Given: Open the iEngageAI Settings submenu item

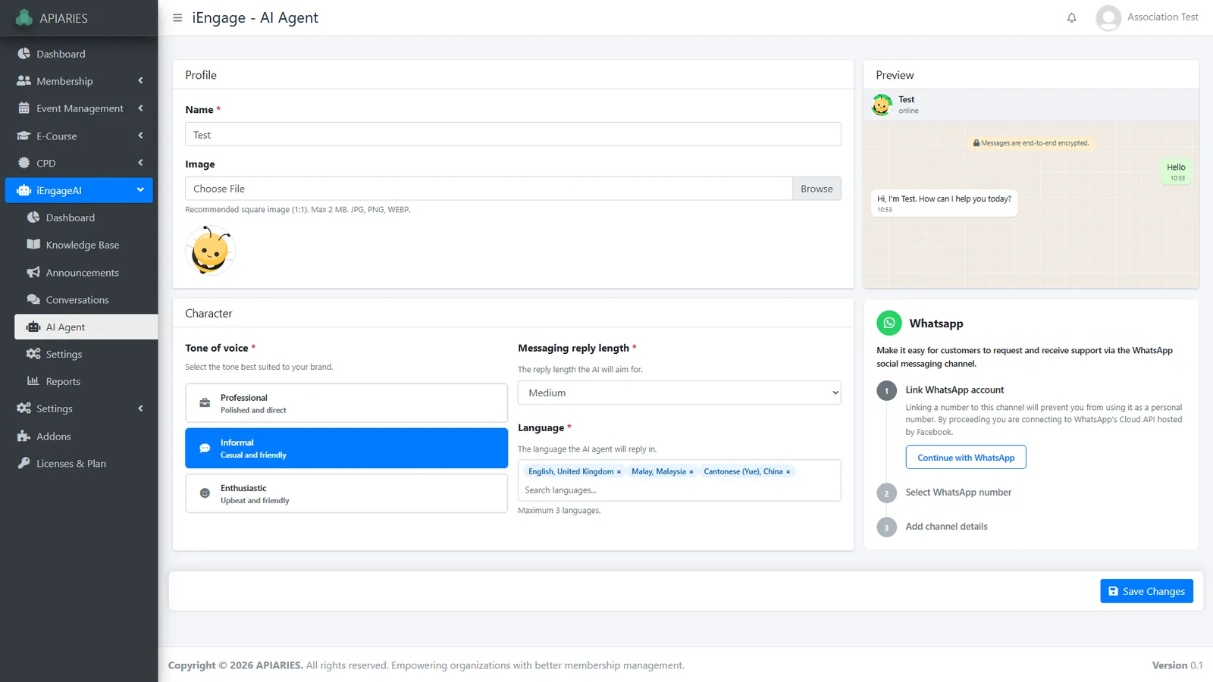Looking at the screenshot, I should click(x=86, y=354).
